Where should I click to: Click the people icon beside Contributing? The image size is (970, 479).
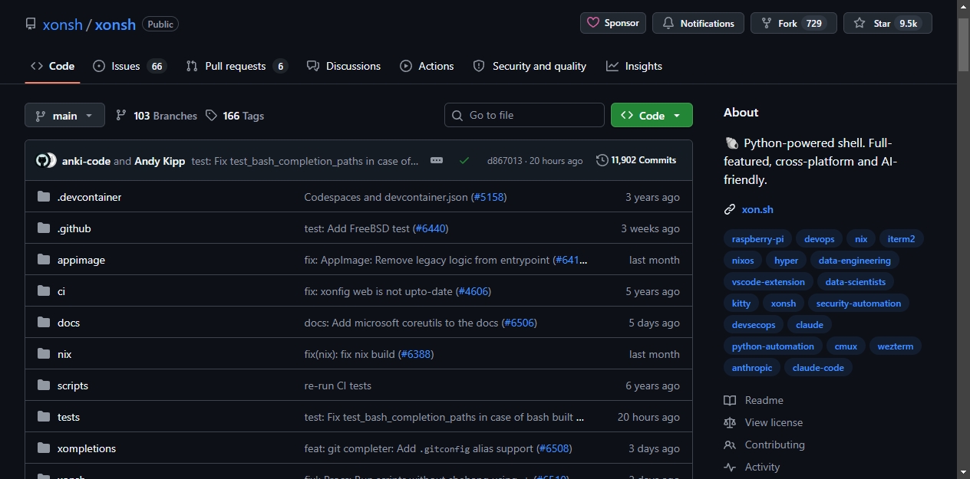pos(730,445)
